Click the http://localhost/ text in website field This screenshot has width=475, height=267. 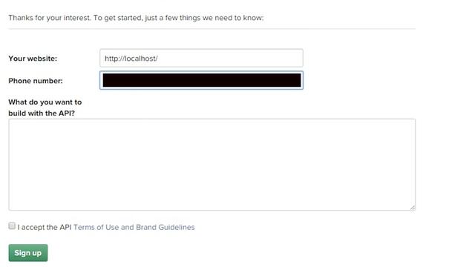tap(131, 59)
